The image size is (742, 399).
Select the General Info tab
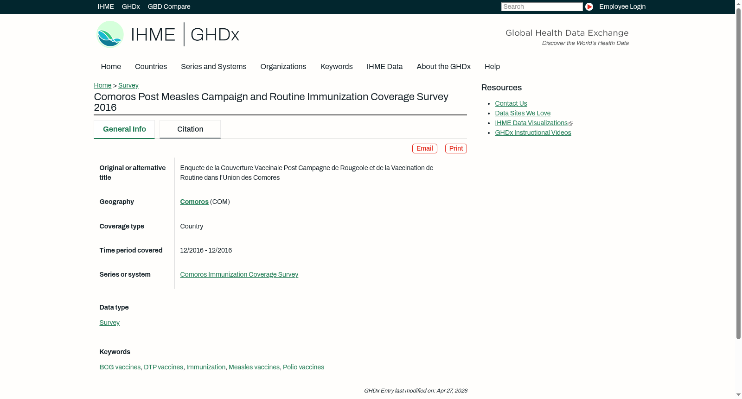124,129
